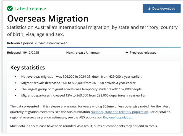
Task: Click the Latest release label text
Action: click(x=30, y=9)
